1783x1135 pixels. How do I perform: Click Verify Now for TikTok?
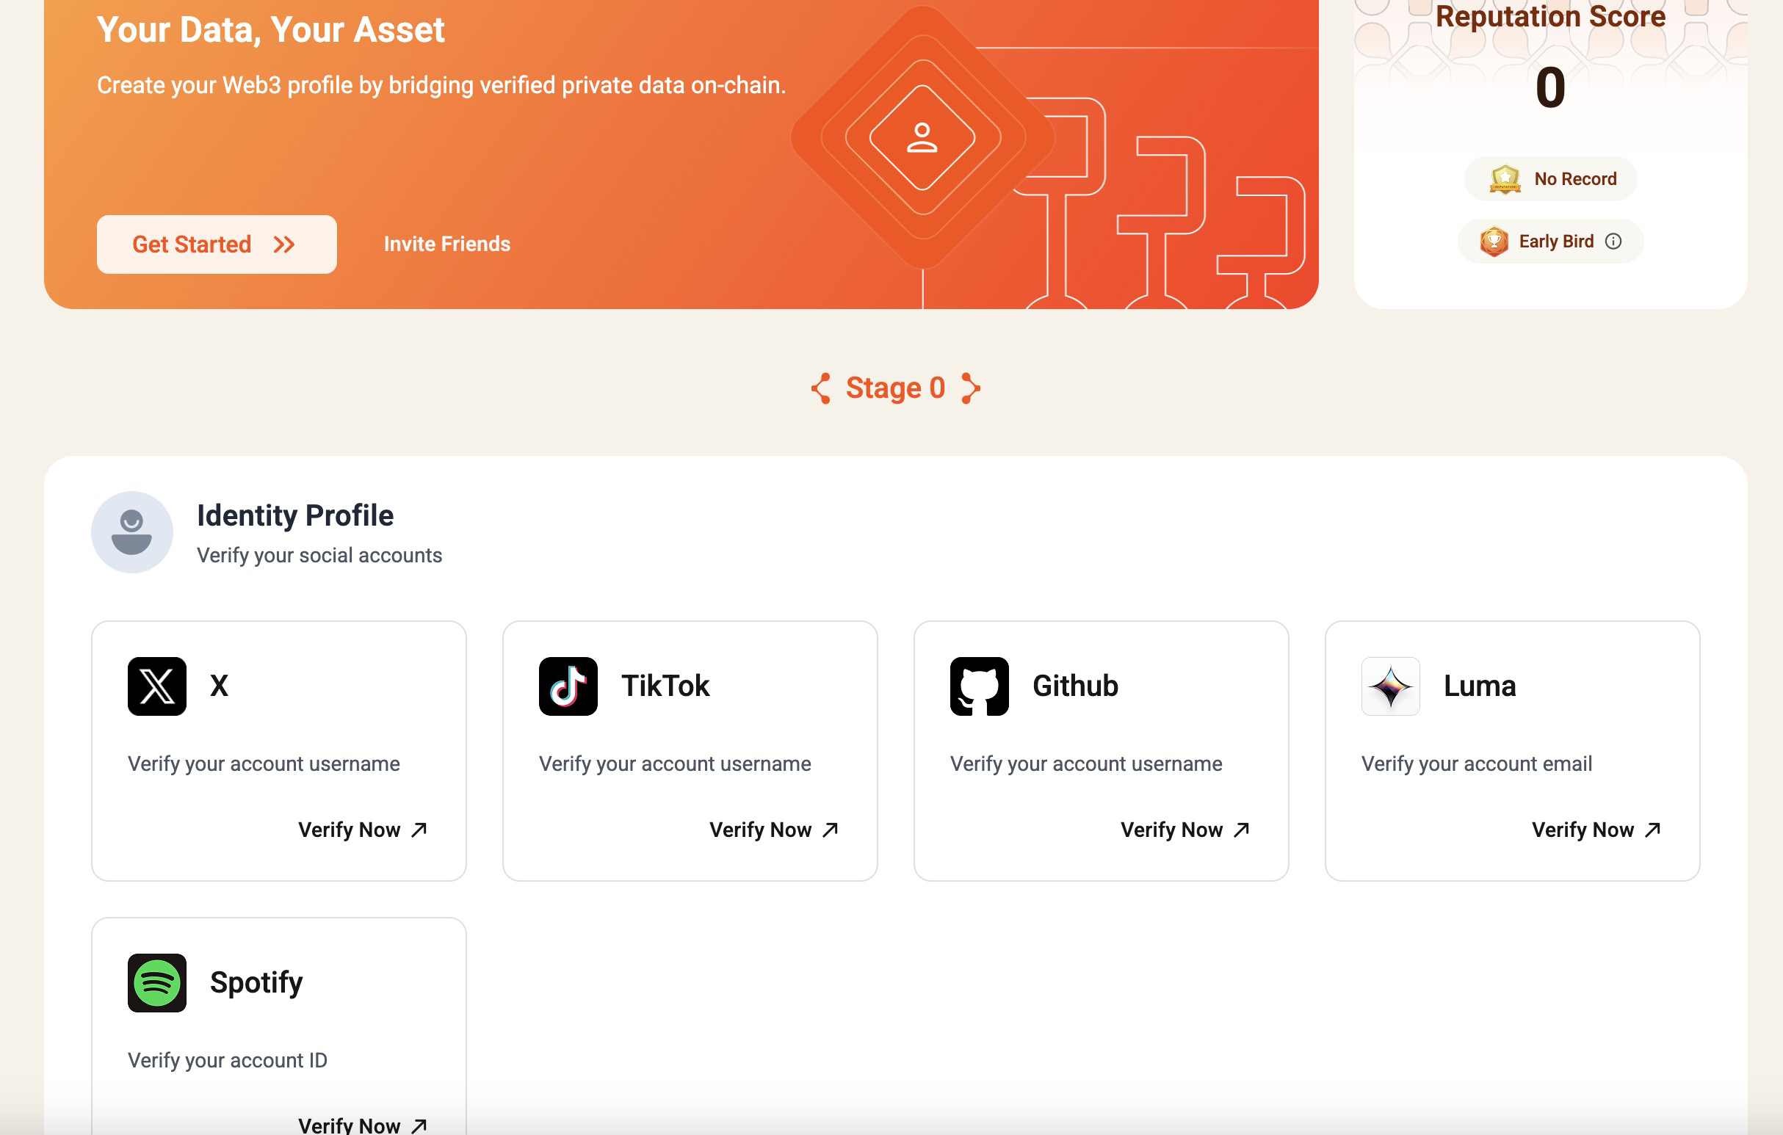pos(773,829)
